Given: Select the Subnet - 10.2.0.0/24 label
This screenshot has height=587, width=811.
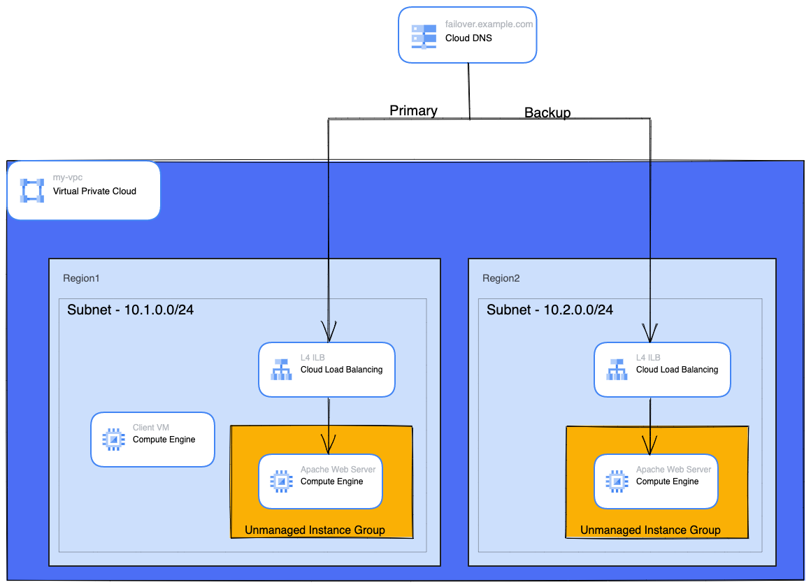Looking at the screenshot, I should [x=550, y=310].
